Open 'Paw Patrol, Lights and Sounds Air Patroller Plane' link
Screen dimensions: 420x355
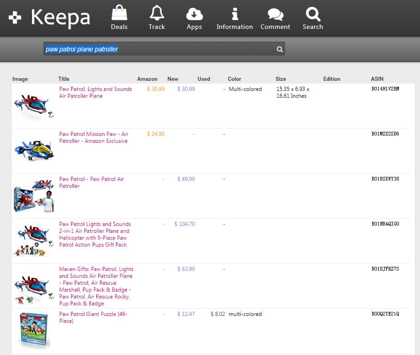pyautogui.click(x=96, y=92)
